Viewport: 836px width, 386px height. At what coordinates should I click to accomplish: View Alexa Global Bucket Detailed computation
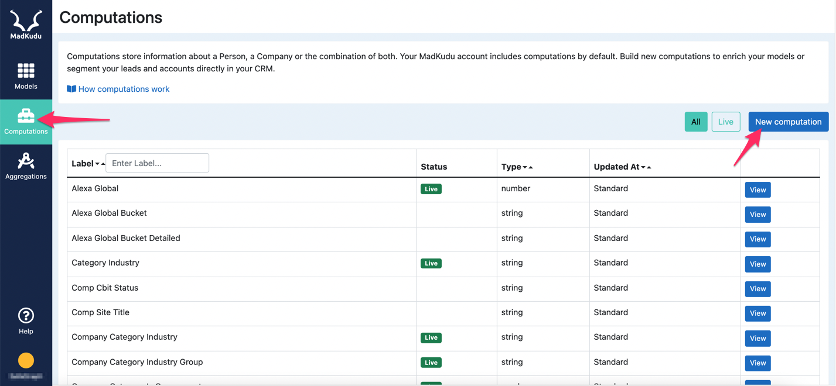click(x=757, y=239)
